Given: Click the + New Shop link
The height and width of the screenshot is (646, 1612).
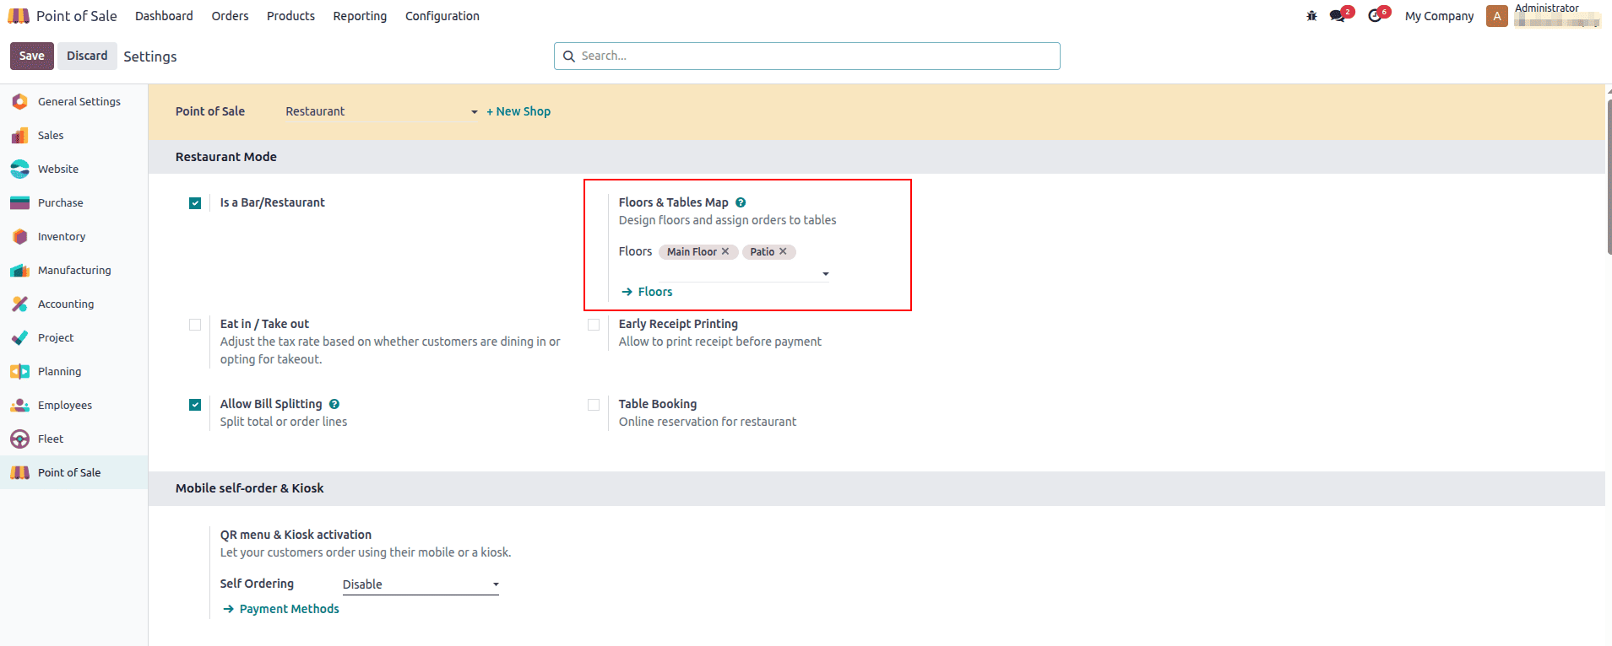Looking at the screenshot, I should click(x=518, y=111).
